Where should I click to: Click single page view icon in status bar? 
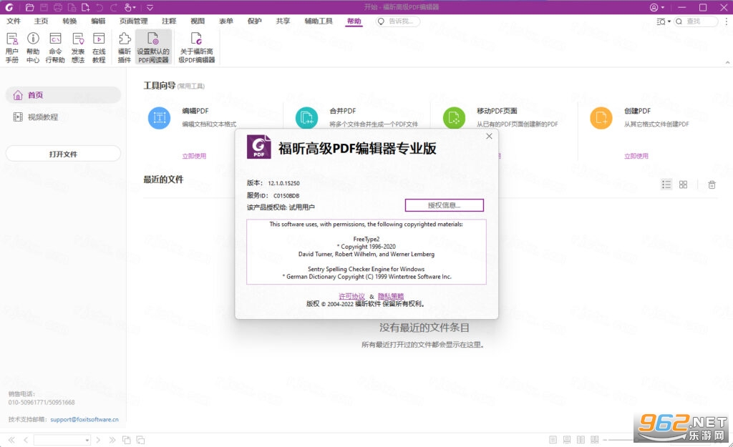point(553,440)
